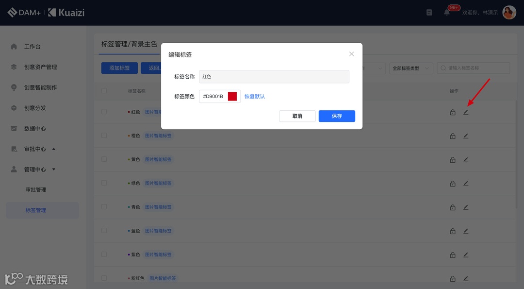Check the checkbox for 绿色 row
The height and width of the screenshot is (289, 524).
point(104,183)
